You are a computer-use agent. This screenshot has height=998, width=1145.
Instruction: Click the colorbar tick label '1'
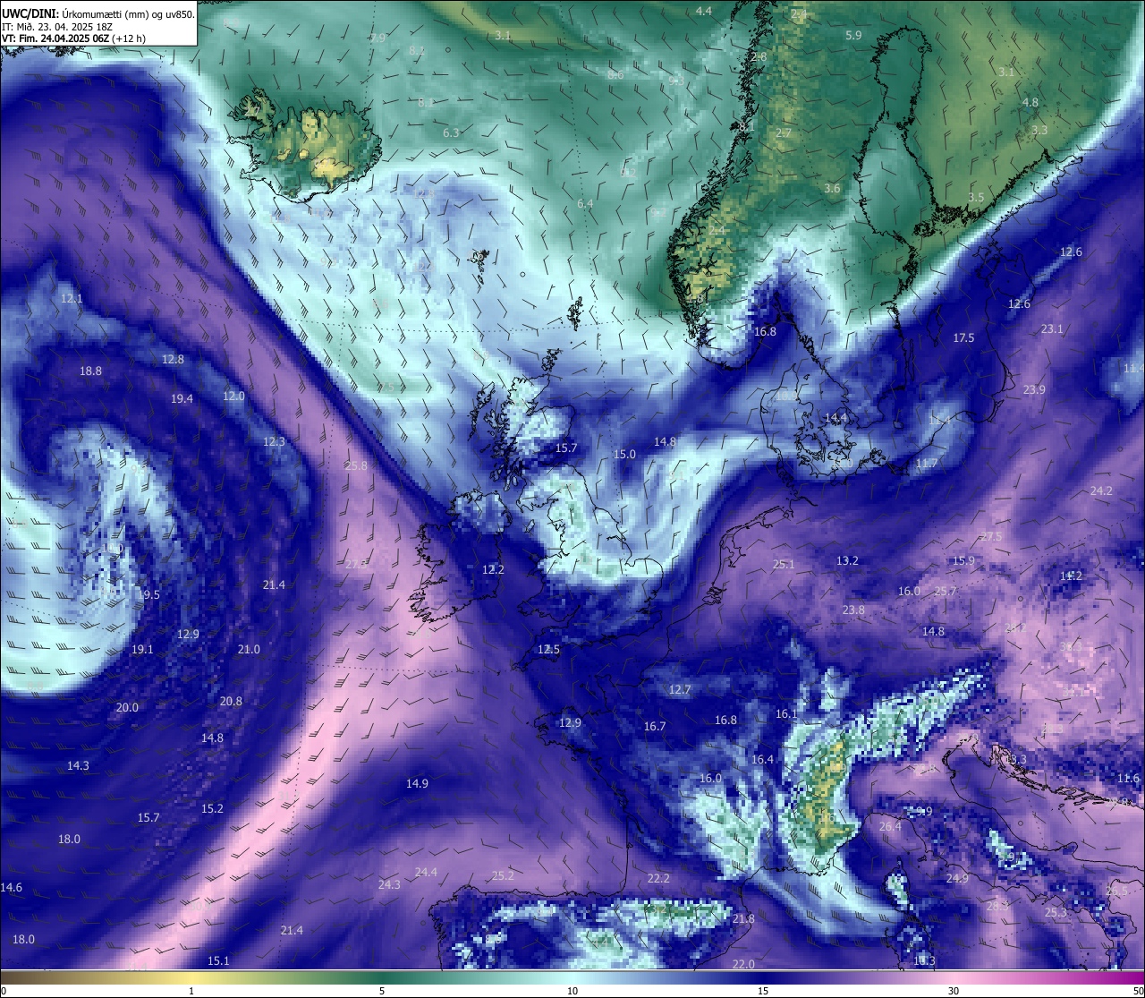(x=191, y=991)
